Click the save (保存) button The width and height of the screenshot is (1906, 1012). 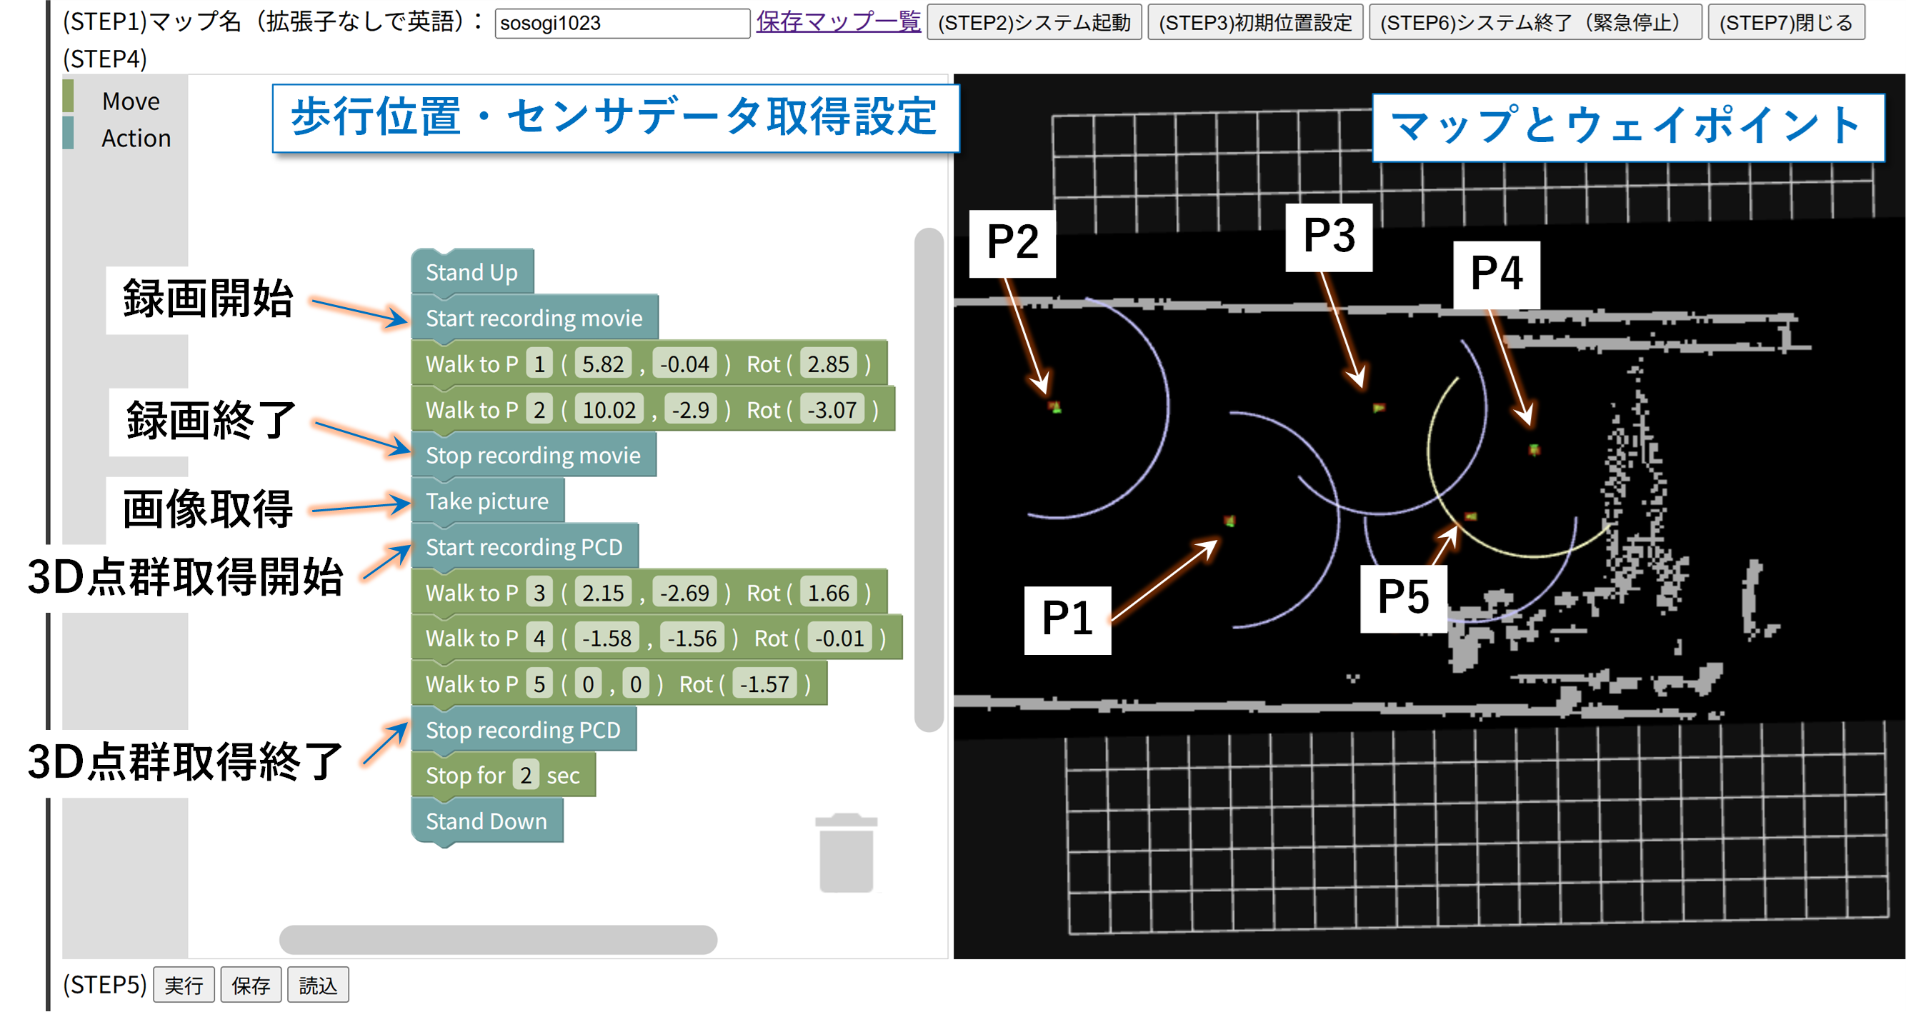(x=251, y=985)
